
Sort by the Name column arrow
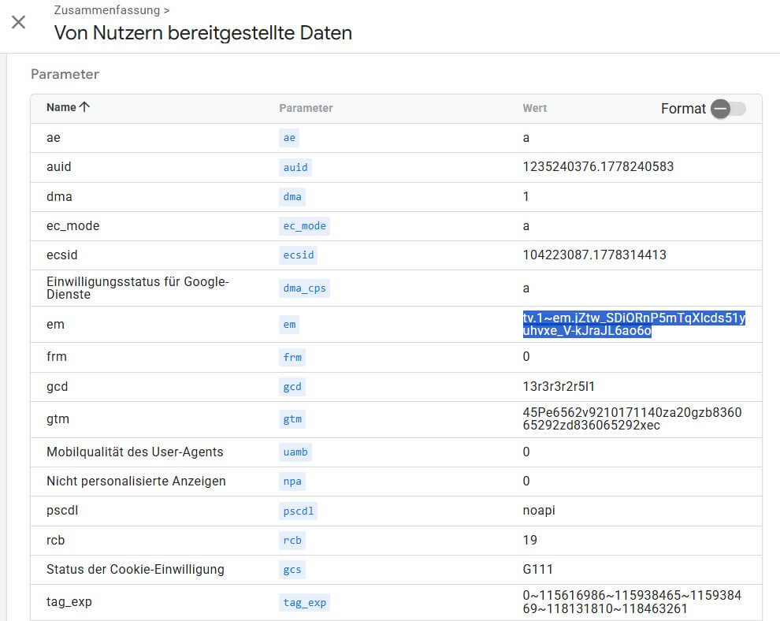coord(84,107)
